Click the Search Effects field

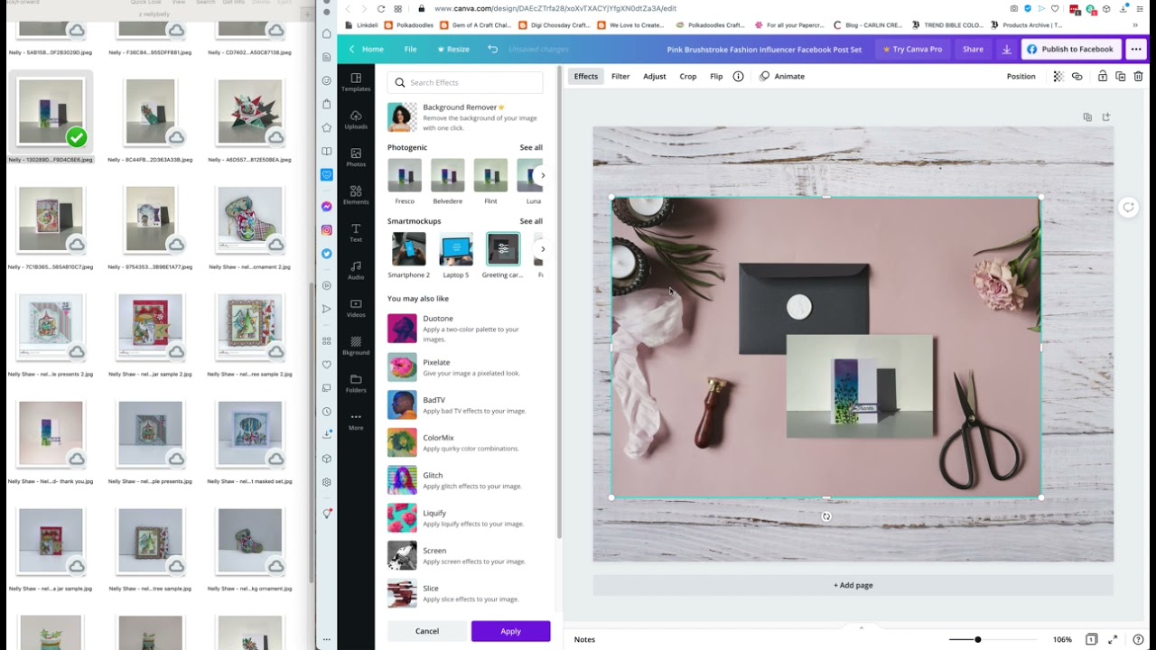pyautogui.click(x=465, y=82)
